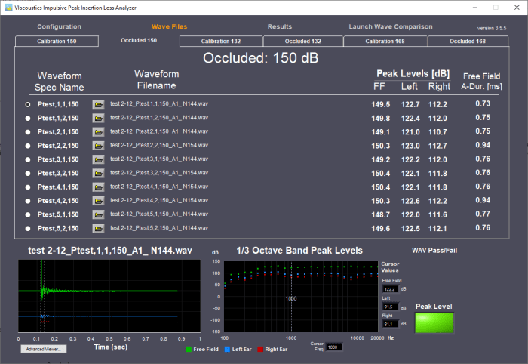Browse file for Ptest,2,2,150 waveform
The width and height of the screenshot is (528, 364).
98,146
